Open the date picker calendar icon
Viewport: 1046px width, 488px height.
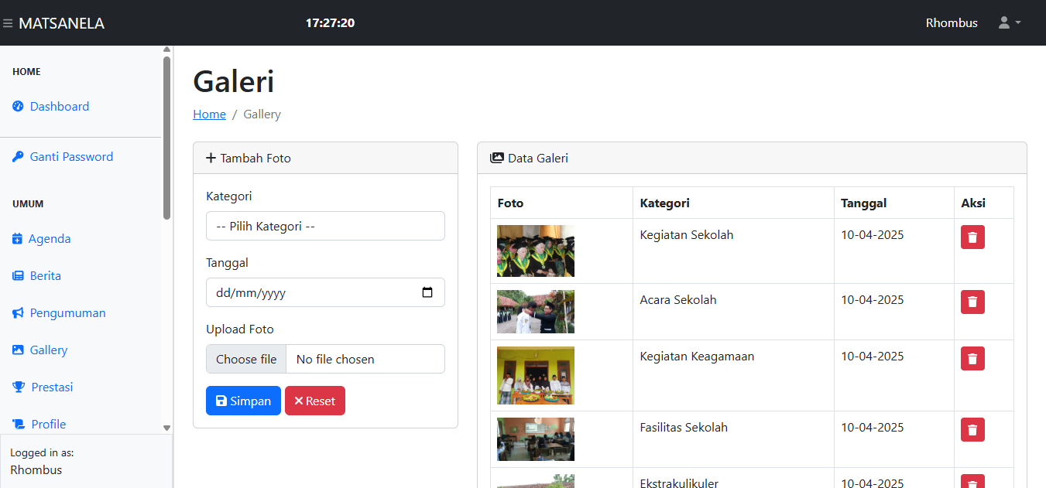coord(427,293)
